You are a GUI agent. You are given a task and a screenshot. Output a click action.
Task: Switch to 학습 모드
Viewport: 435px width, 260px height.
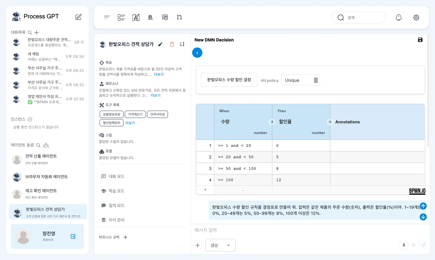(113, 191)
